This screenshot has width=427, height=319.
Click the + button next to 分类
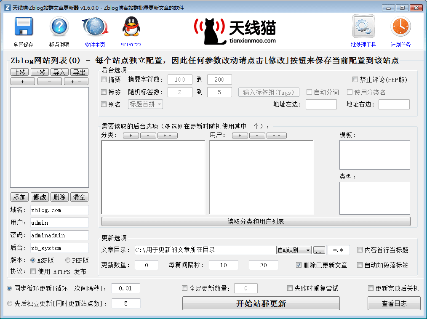(x=131, y=136)
